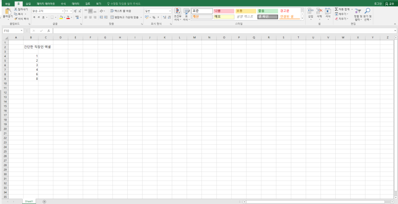Click the text orientation icon
Screen dimensions: 398x204
coord(101,11)
